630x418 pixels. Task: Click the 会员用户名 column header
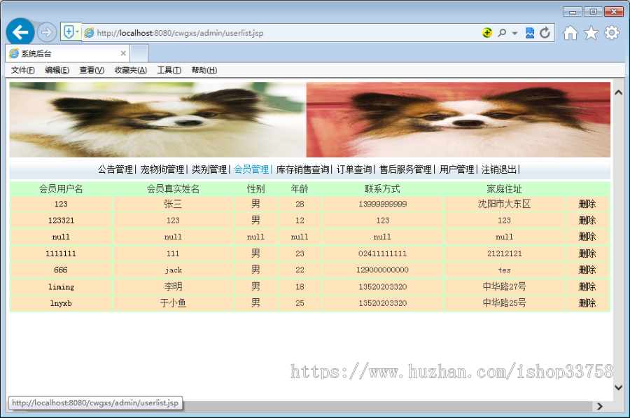point(61,189)
